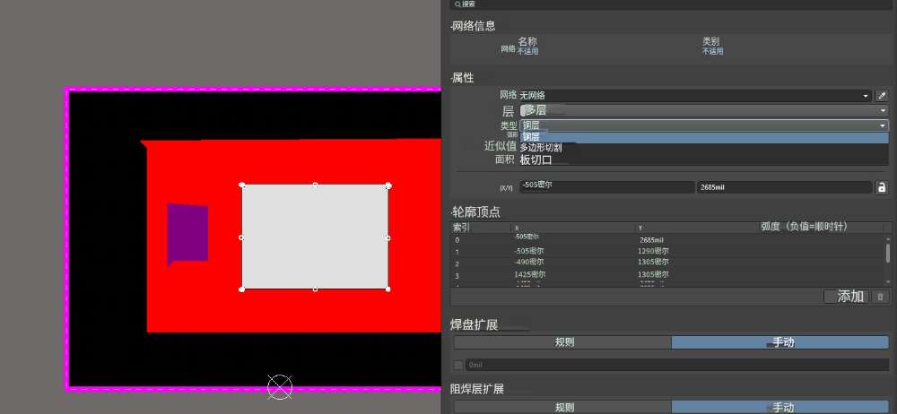Collapse the 轮廓顶点 section
897x414 pixels.
click(475, 212)
